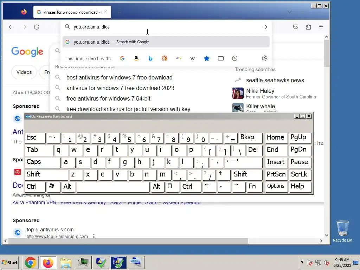360x270 pixels.
Task: Open the Extensions puzzle icon
Action: 308,27
